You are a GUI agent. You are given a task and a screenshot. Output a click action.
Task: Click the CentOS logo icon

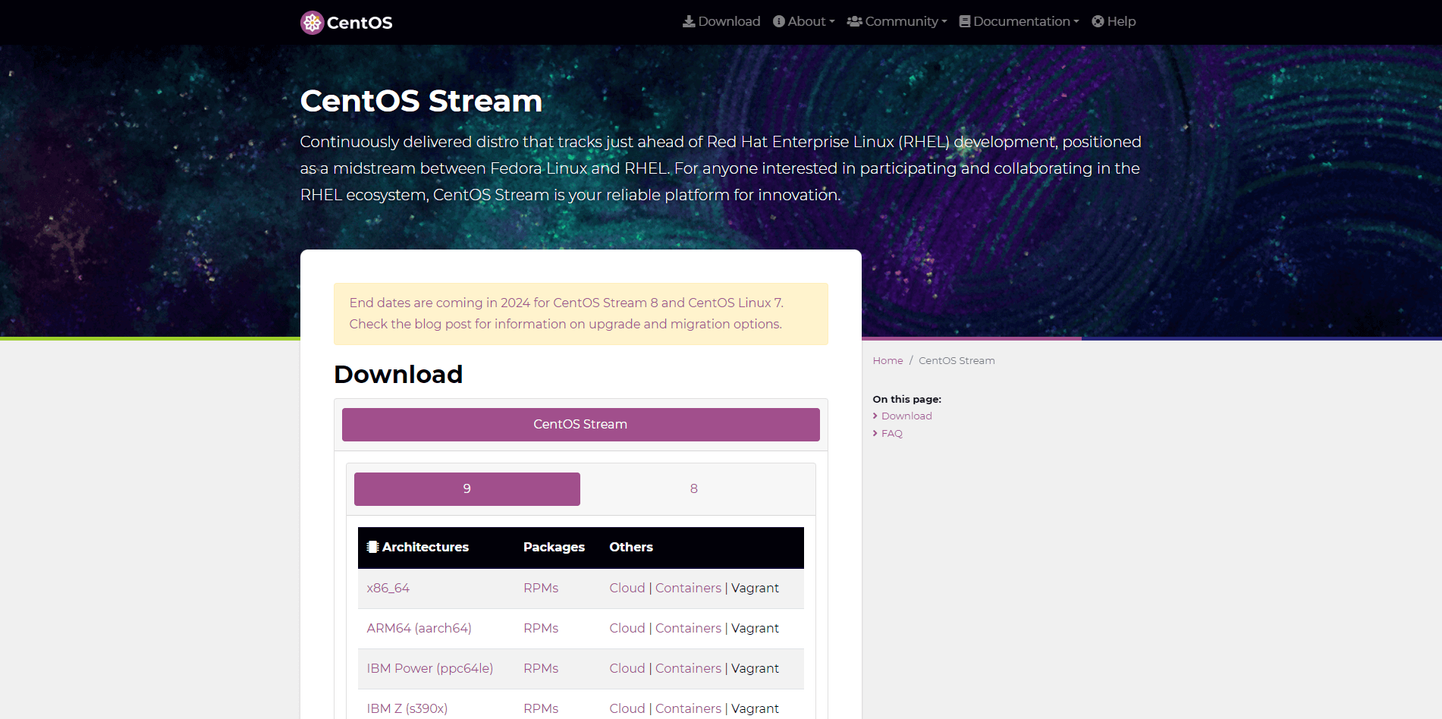click(312, 23)
